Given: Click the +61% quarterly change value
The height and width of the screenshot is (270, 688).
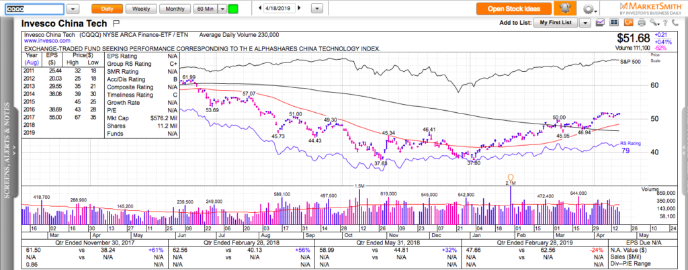Looking at the screenshot, I should (x=156, y=250).
